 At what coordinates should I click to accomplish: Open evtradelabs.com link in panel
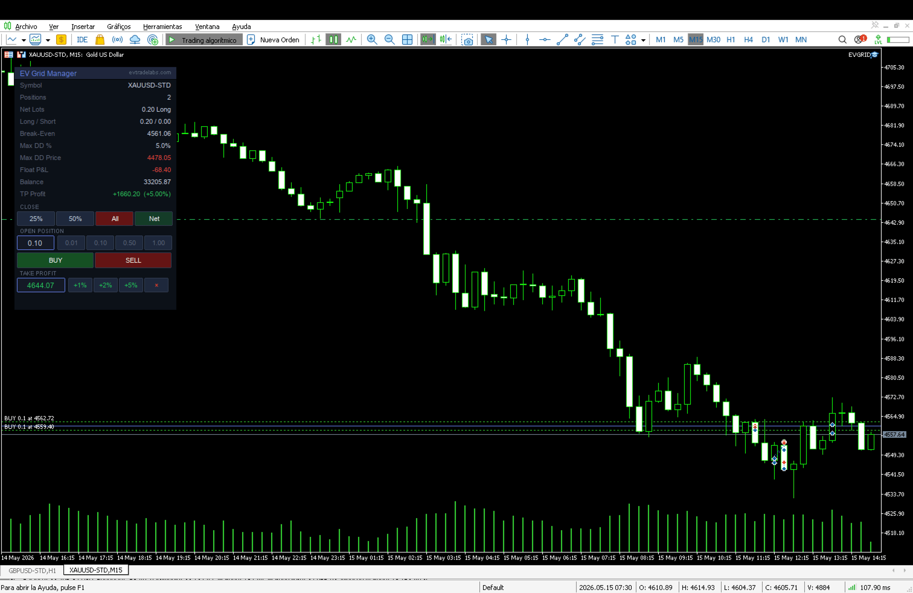point(150,72)
